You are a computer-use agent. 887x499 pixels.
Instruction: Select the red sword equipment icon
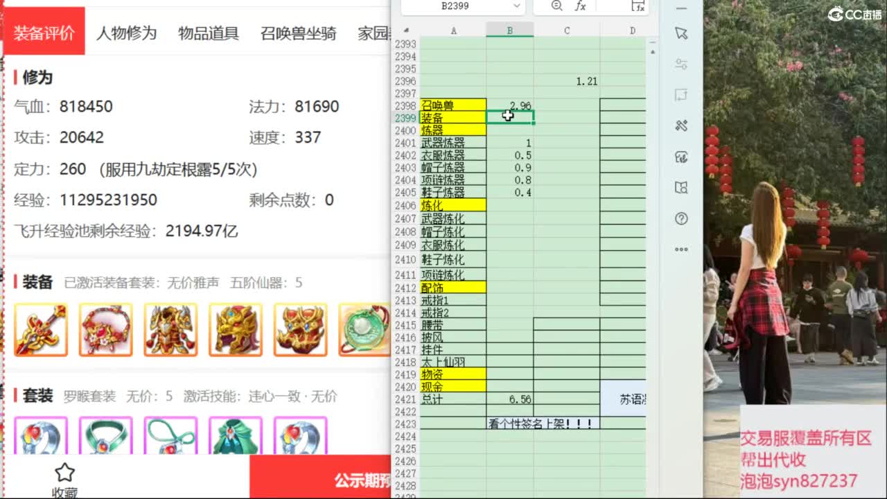[41, 329]
